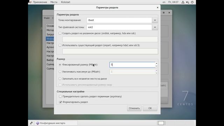Uncheck Форматировать раздел checkbox
The height and width of the screenshot is (126, 224).
pyautogui.click(x=60, y=102)
